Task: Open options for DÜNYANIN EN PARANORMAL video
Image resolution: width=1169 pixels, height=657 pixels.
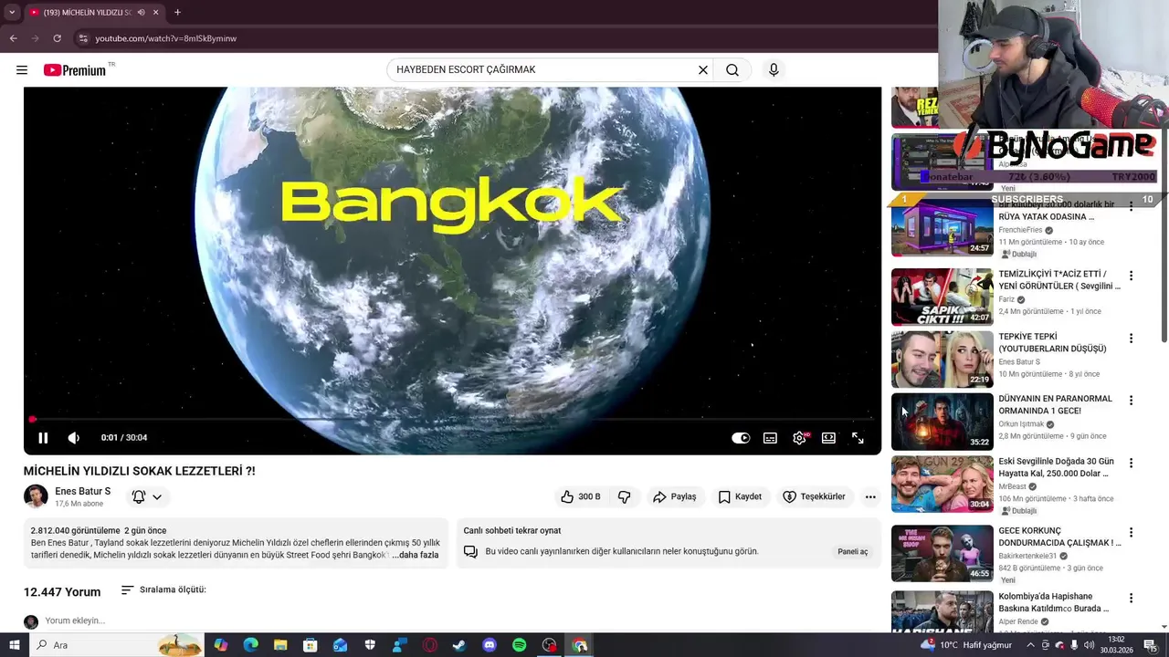Action: point(1131,401)
